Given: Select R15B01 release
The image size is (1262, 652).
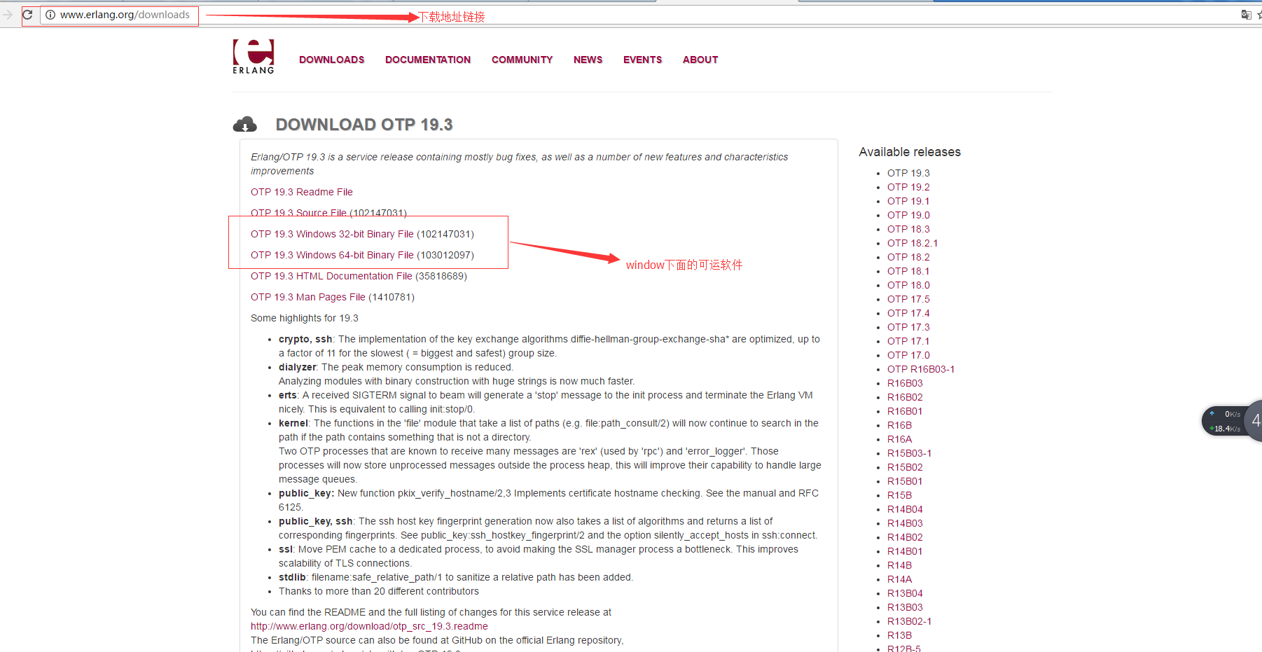Looking at the screenshot, I should (x=905, y=481).
